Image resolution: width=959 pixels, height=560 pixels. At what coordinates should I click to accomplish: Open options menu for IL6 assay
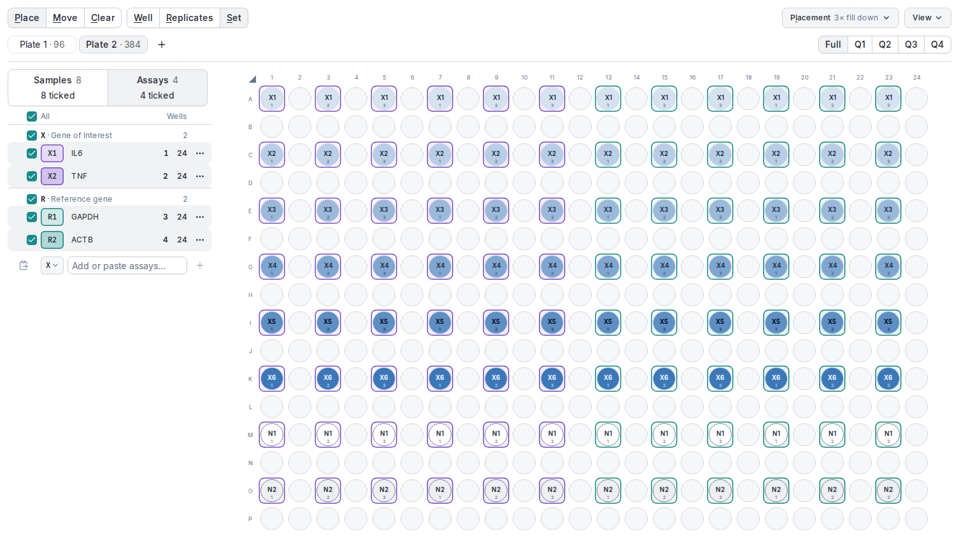pos(200,153)
